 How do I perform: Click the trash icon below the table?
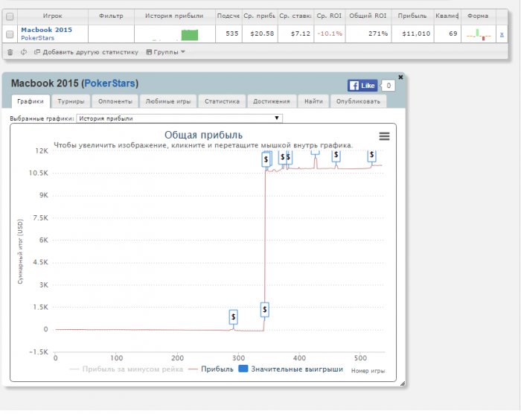click(10, 52)
